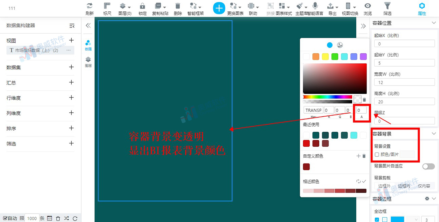The width and height of the screenshot is (439, 222).
Task: Select 市场指标数据（上）(2) view item
Action: (x=40, y=50)
